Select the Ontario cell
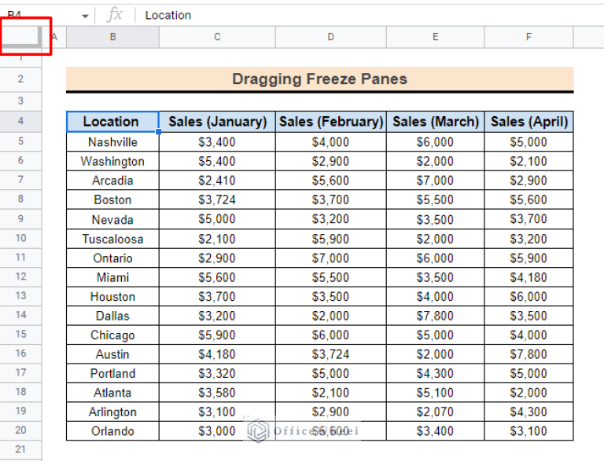 pyautogui.click(x=112, y=258)
